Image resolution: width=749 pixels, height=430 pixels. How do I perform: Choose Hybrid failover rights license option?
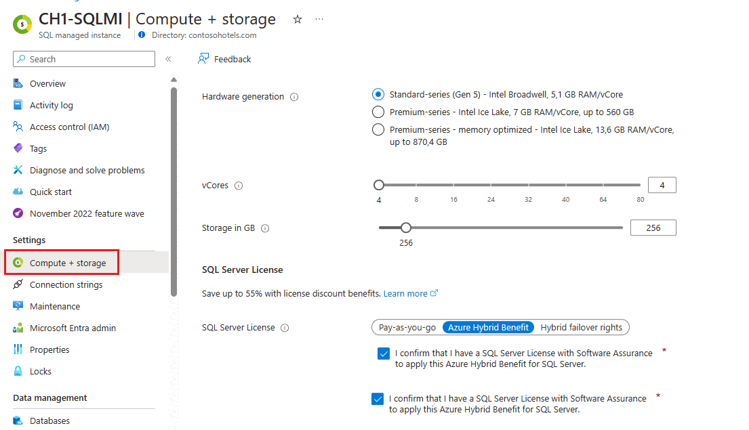click(x=582, y=327)
